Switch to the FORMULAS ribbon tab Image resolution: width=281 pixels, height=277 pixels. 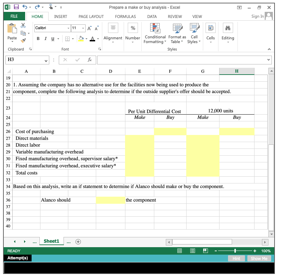(125, 16)
